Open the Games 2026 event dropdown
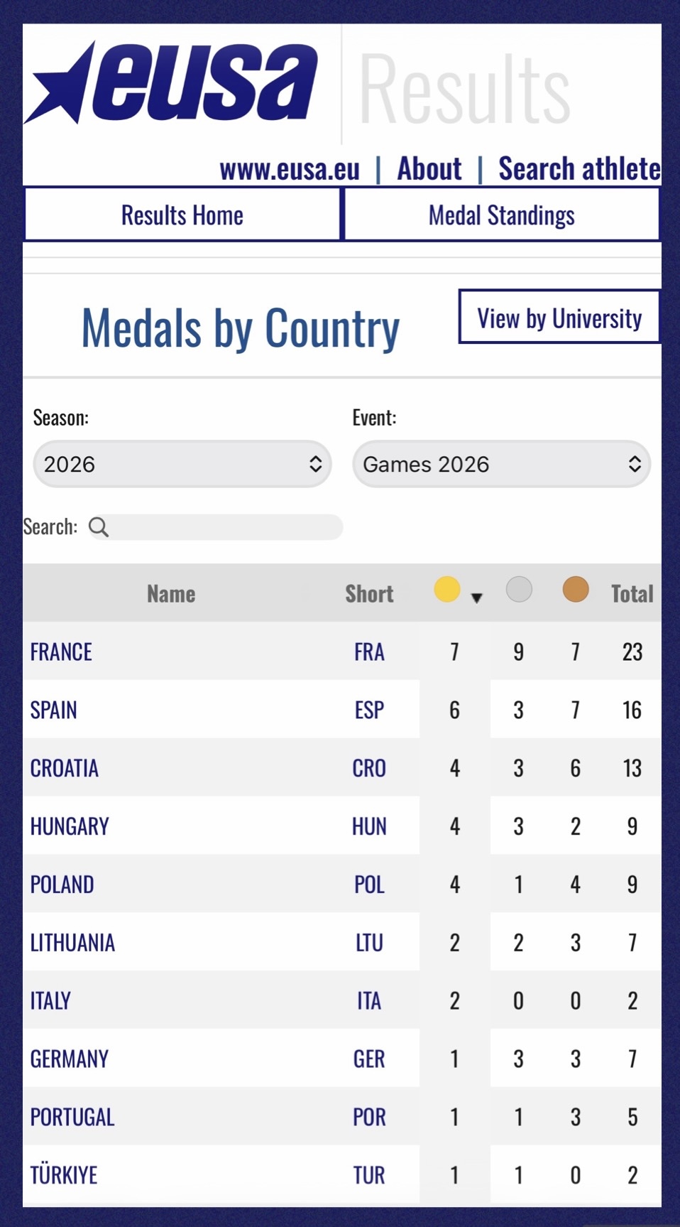The height and width of the screenshot is (1227, 680). point(502,464)
